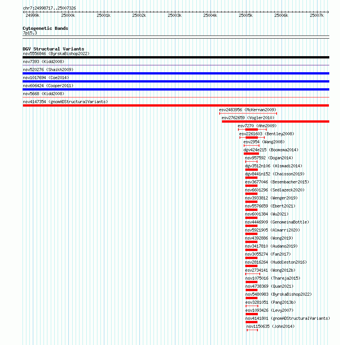The width and height of the screenshot is (340, 345).
Task: Open the esv2762659 (Vogler2010) label
Action: coord(248,118)
